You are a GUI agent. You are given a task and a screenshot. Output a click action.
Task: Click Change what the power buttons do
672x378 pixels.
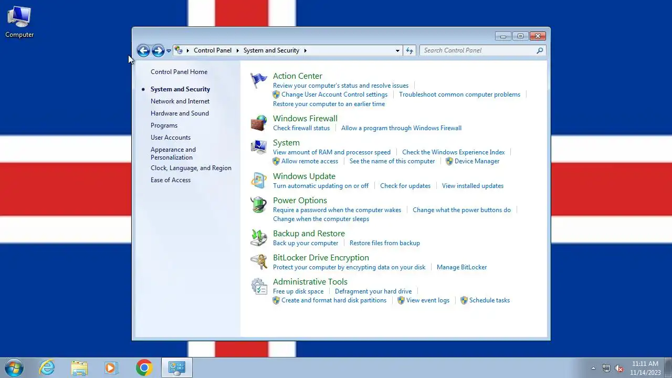point(461,210)
